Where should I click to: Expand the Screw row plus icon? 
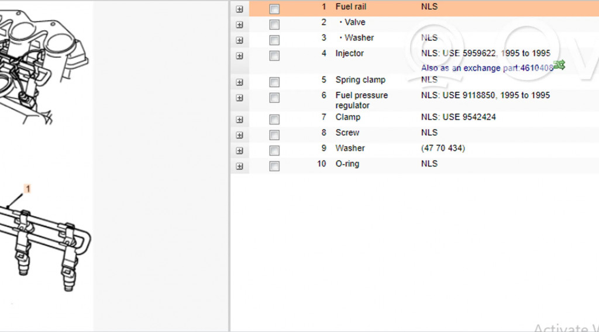pos(239,135)
